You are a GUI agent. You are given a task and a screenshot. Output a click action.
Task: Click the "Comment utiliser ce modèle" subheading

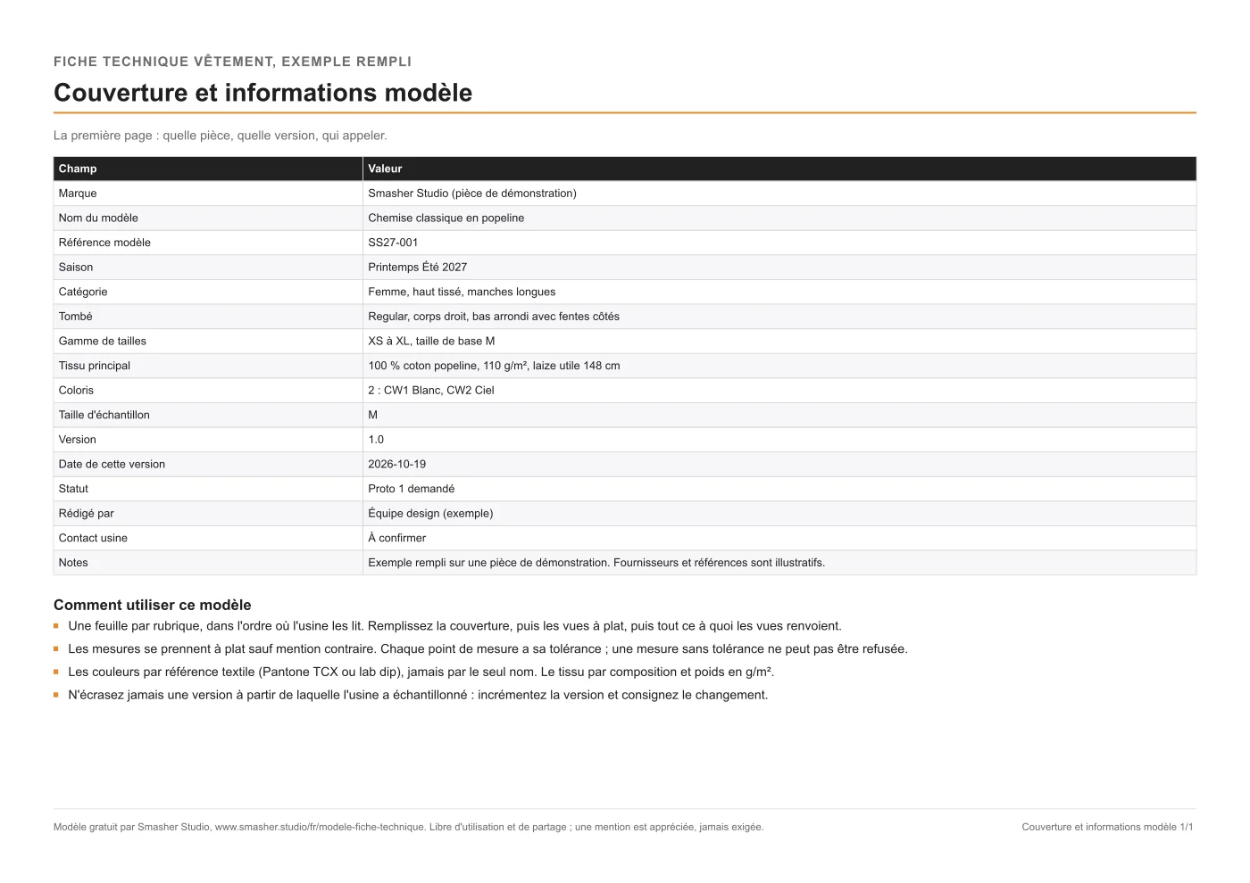tap(153, 605)
